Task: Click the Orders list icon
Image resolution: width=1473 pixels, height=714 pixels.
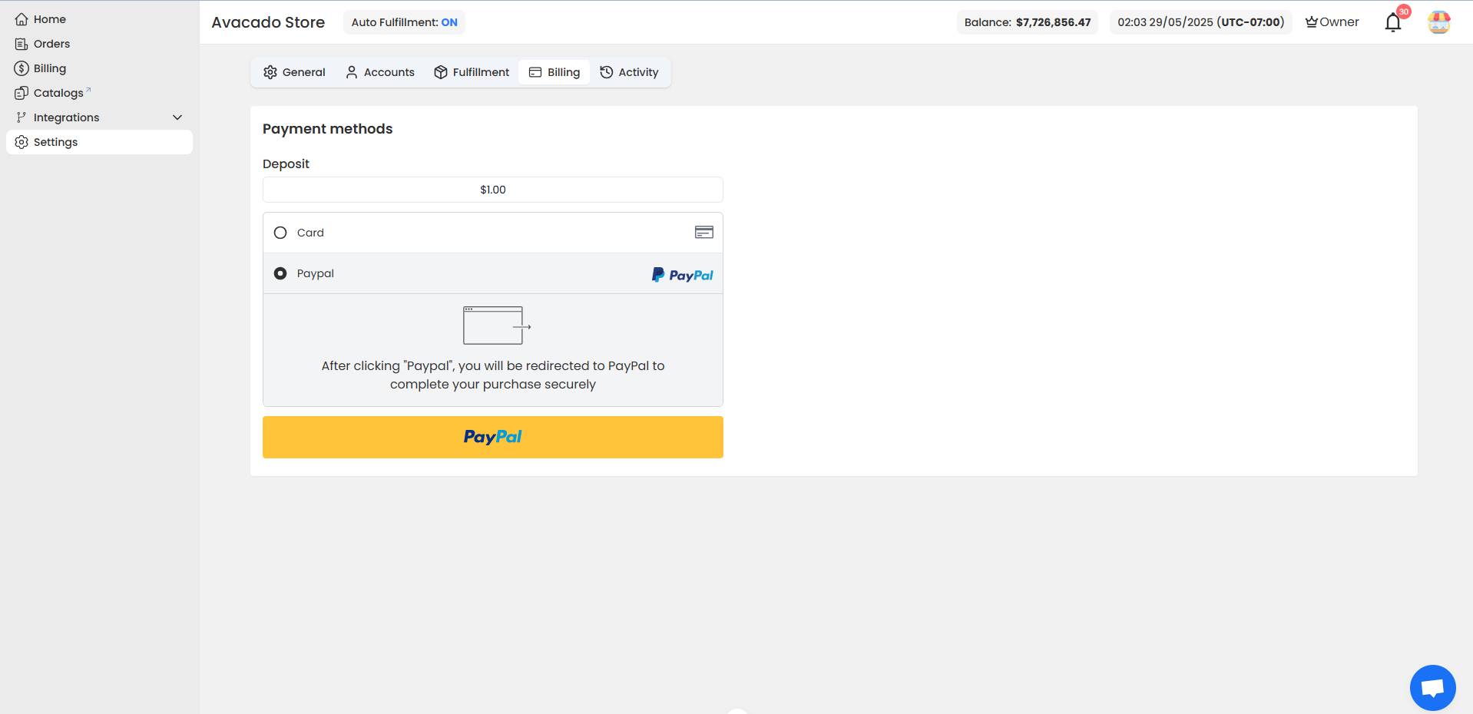Action: (22, 44)
